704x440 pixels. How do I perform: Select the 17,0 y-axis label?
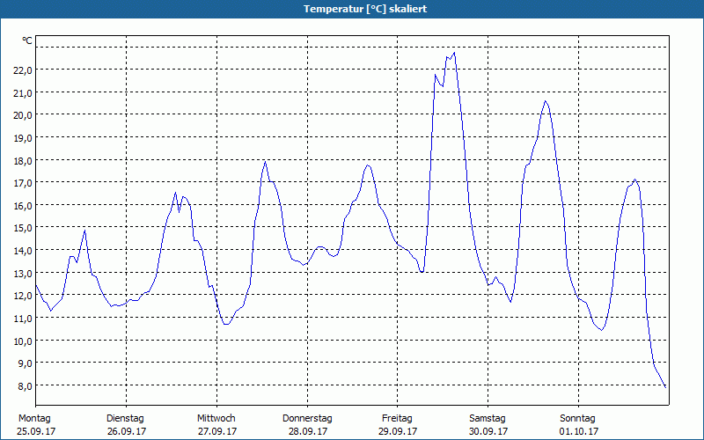coord(24,183)
